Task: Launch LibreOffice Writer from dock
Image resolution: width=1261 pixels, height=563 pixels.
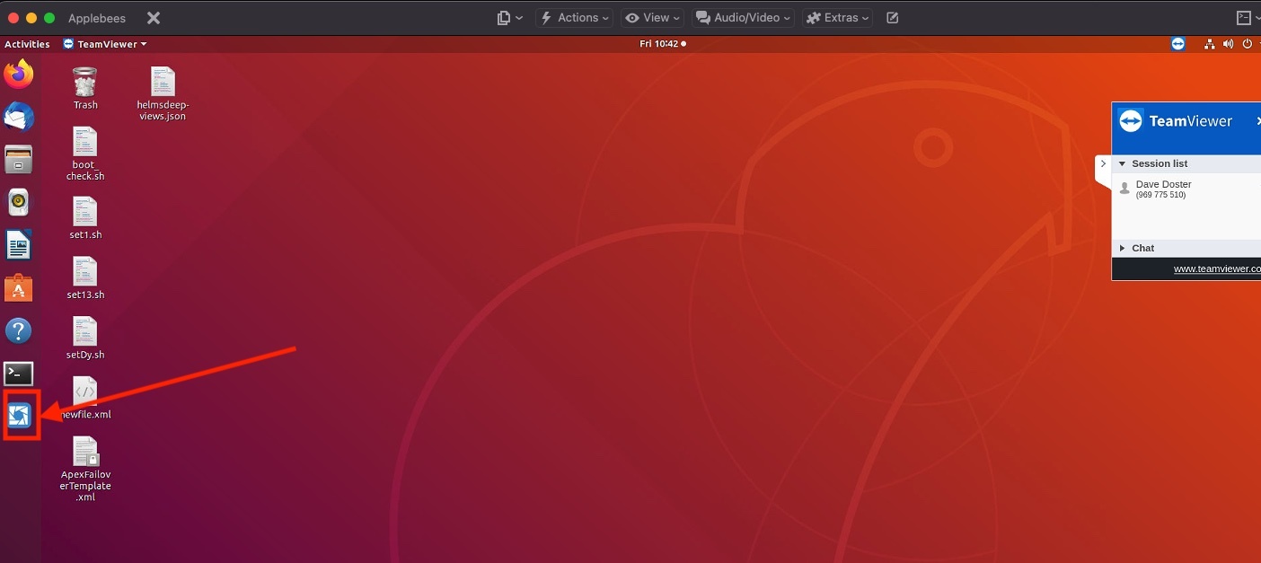Action: point(19,244)
